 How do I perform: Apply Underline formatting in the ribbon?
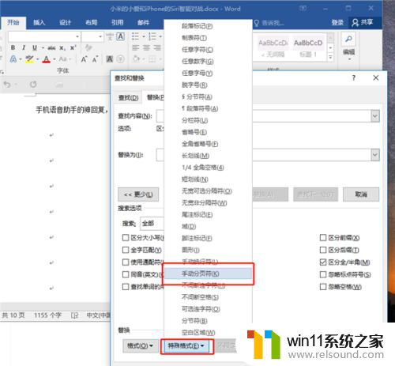click(x=35, y=47)
